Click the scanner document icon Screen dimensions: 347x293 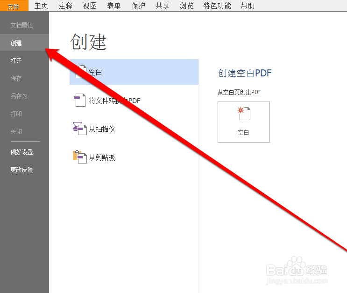(x=80, y=129)
